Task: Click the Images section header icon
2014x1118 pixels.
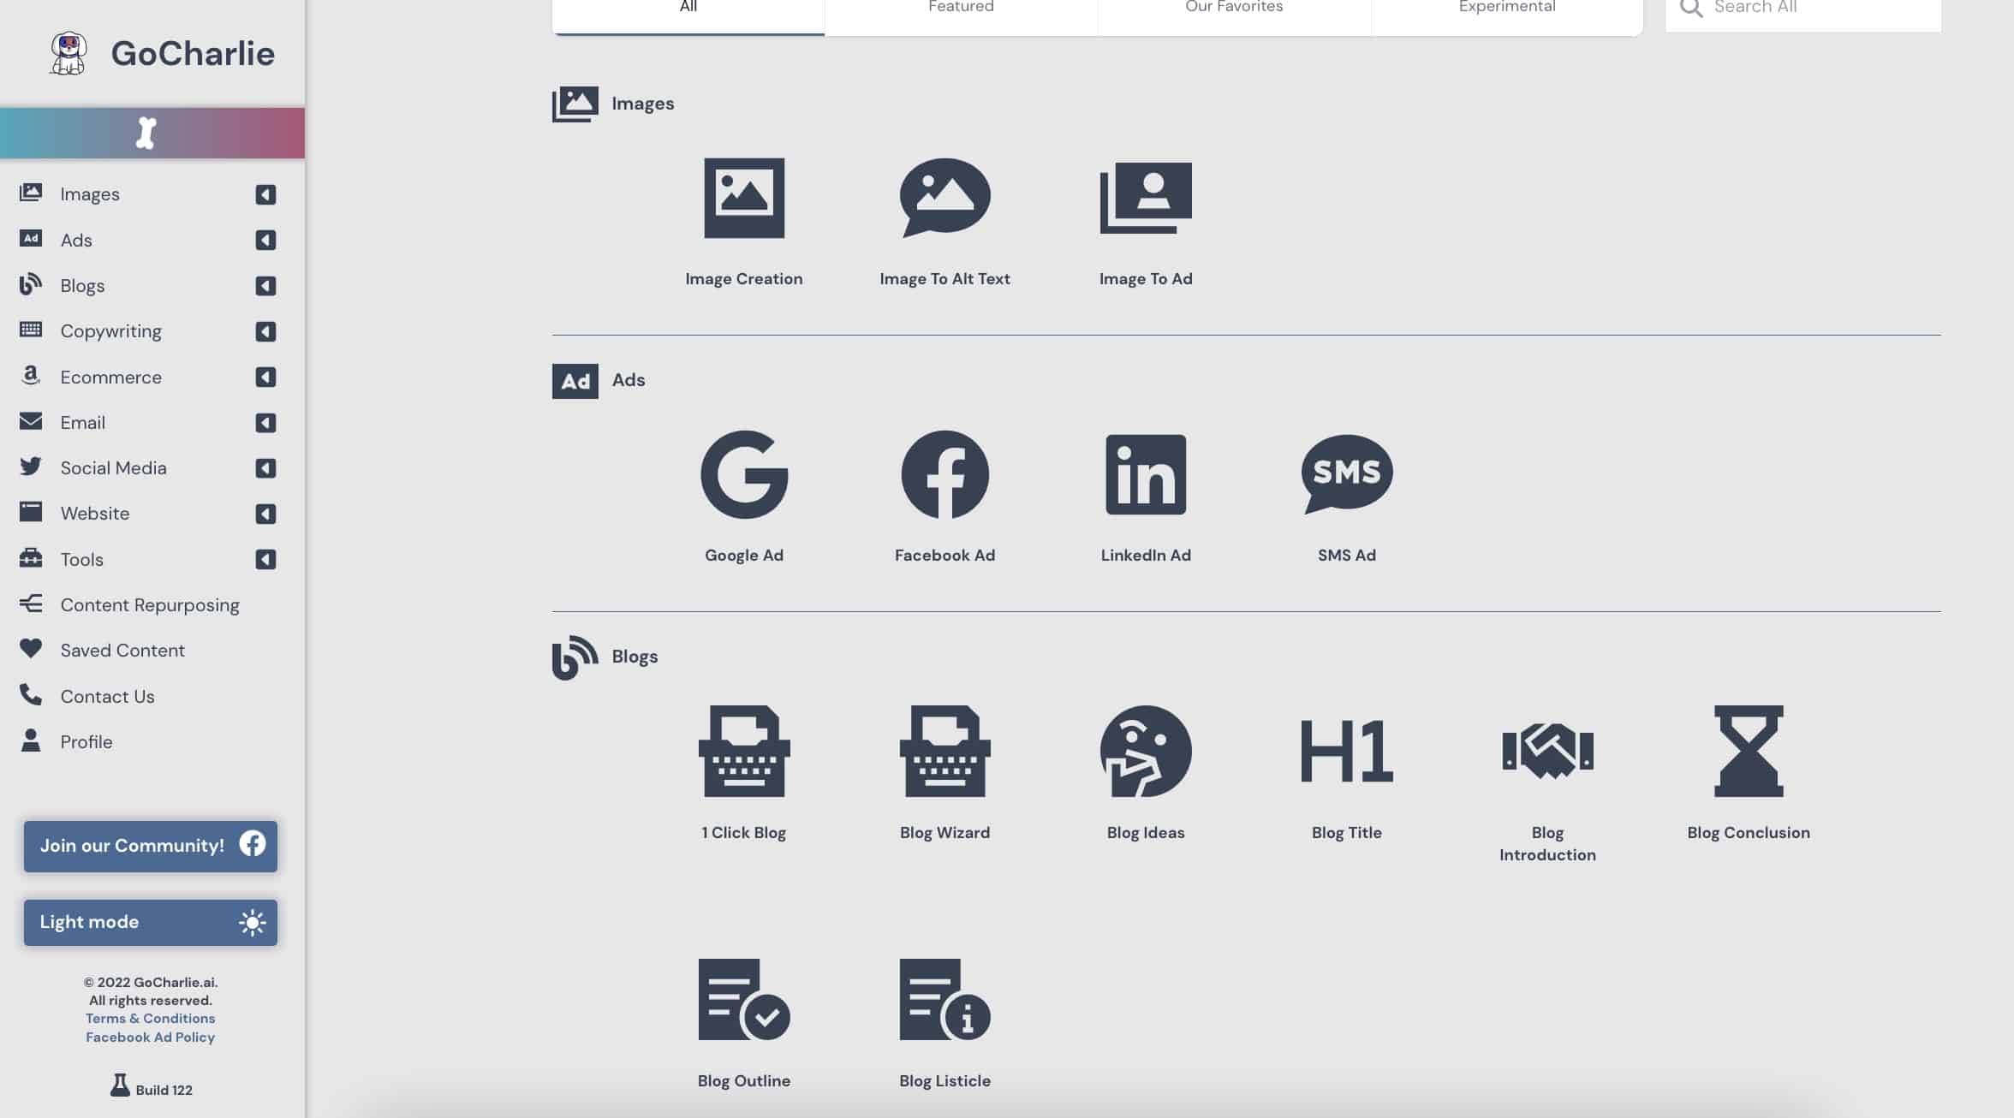Action: (575, 104)
